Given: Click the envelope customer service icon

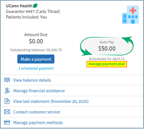Looking at the screenshot, I should [x=7, y=112].
